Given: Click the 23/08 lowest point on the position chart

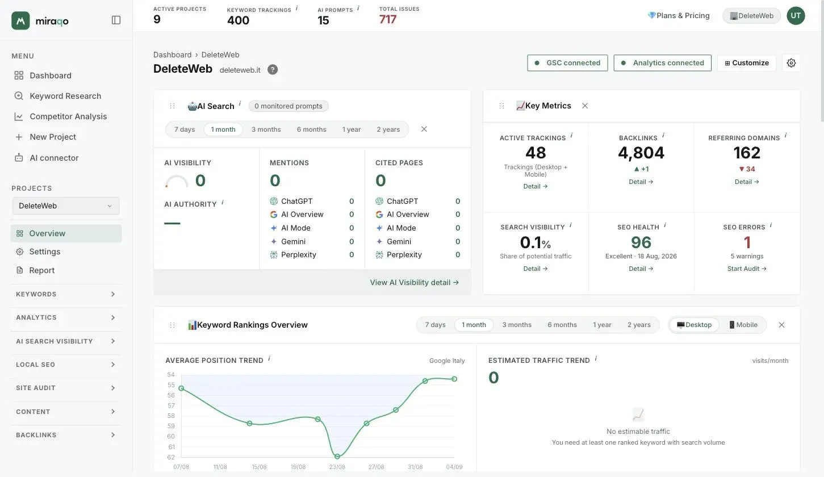Looking at the screenshot, I should (x=337, y=457).
